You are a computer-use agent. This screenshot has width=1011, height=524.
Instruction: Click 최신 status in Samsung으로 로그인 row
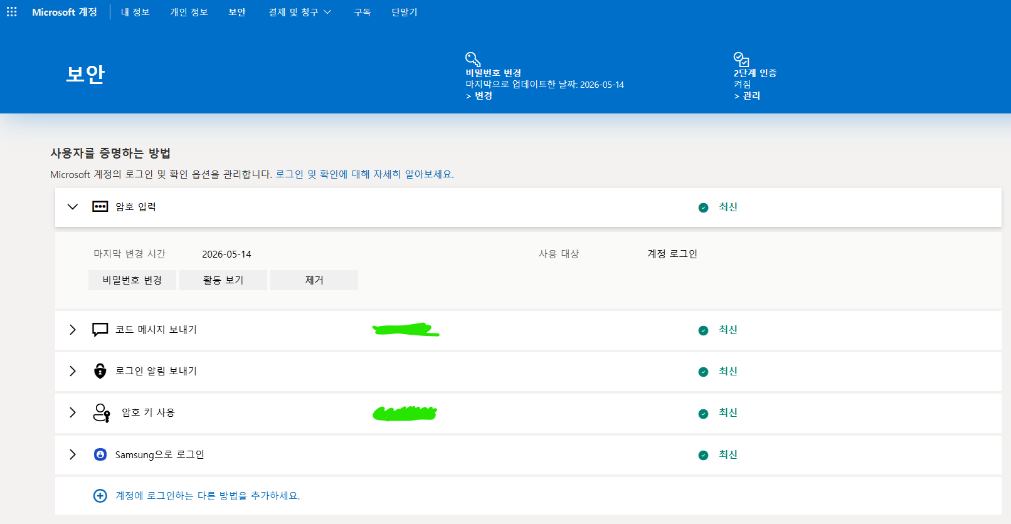728,454
